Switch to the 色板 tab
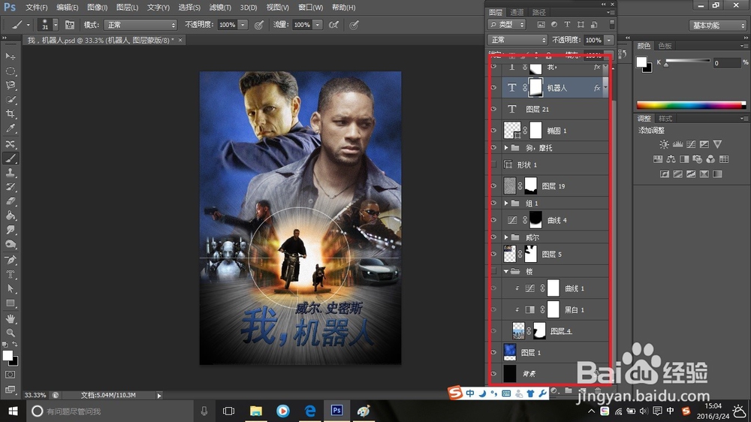The image size is (751, 422). 665,46
